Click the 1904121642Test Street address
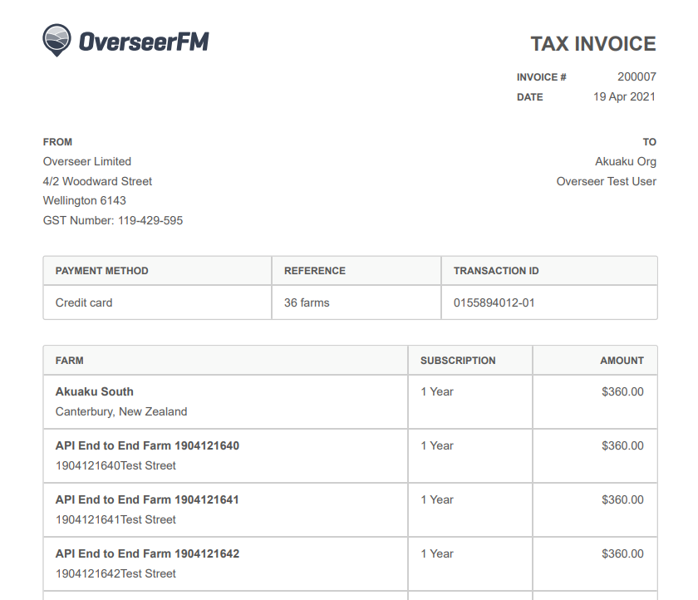 click(116, 573)
